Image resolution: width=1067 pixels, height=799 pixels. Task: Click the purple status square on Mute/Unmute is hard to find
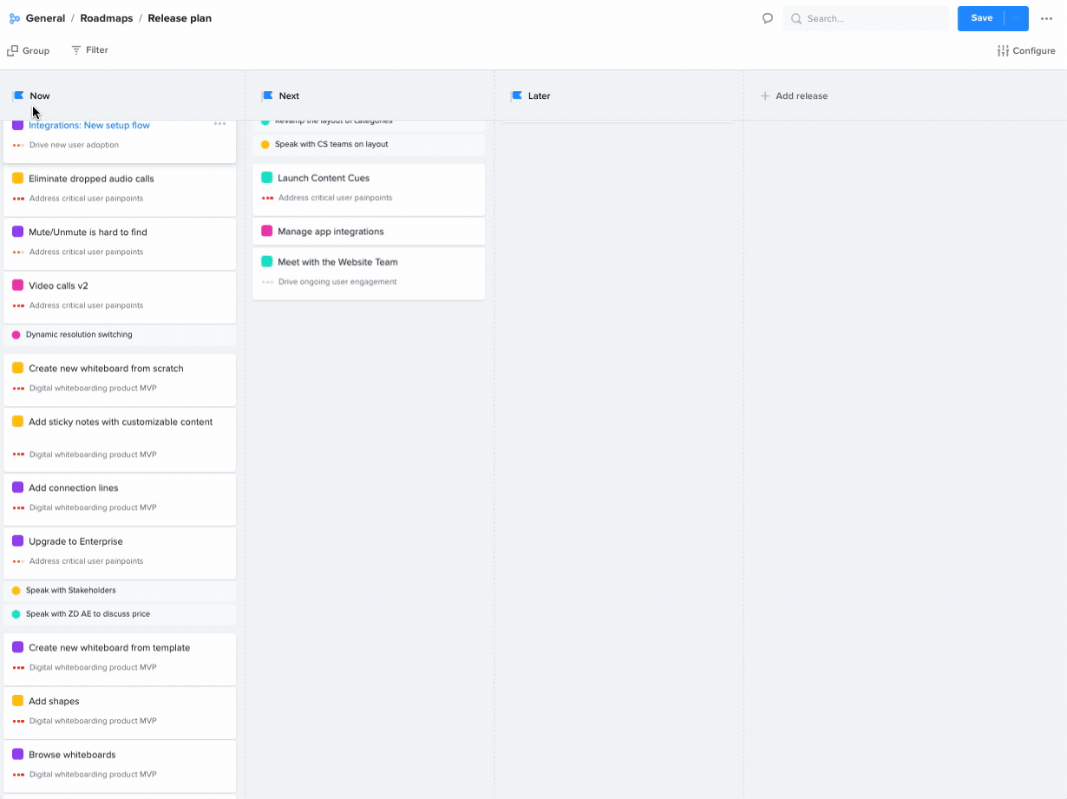click(x=17, y=232)
